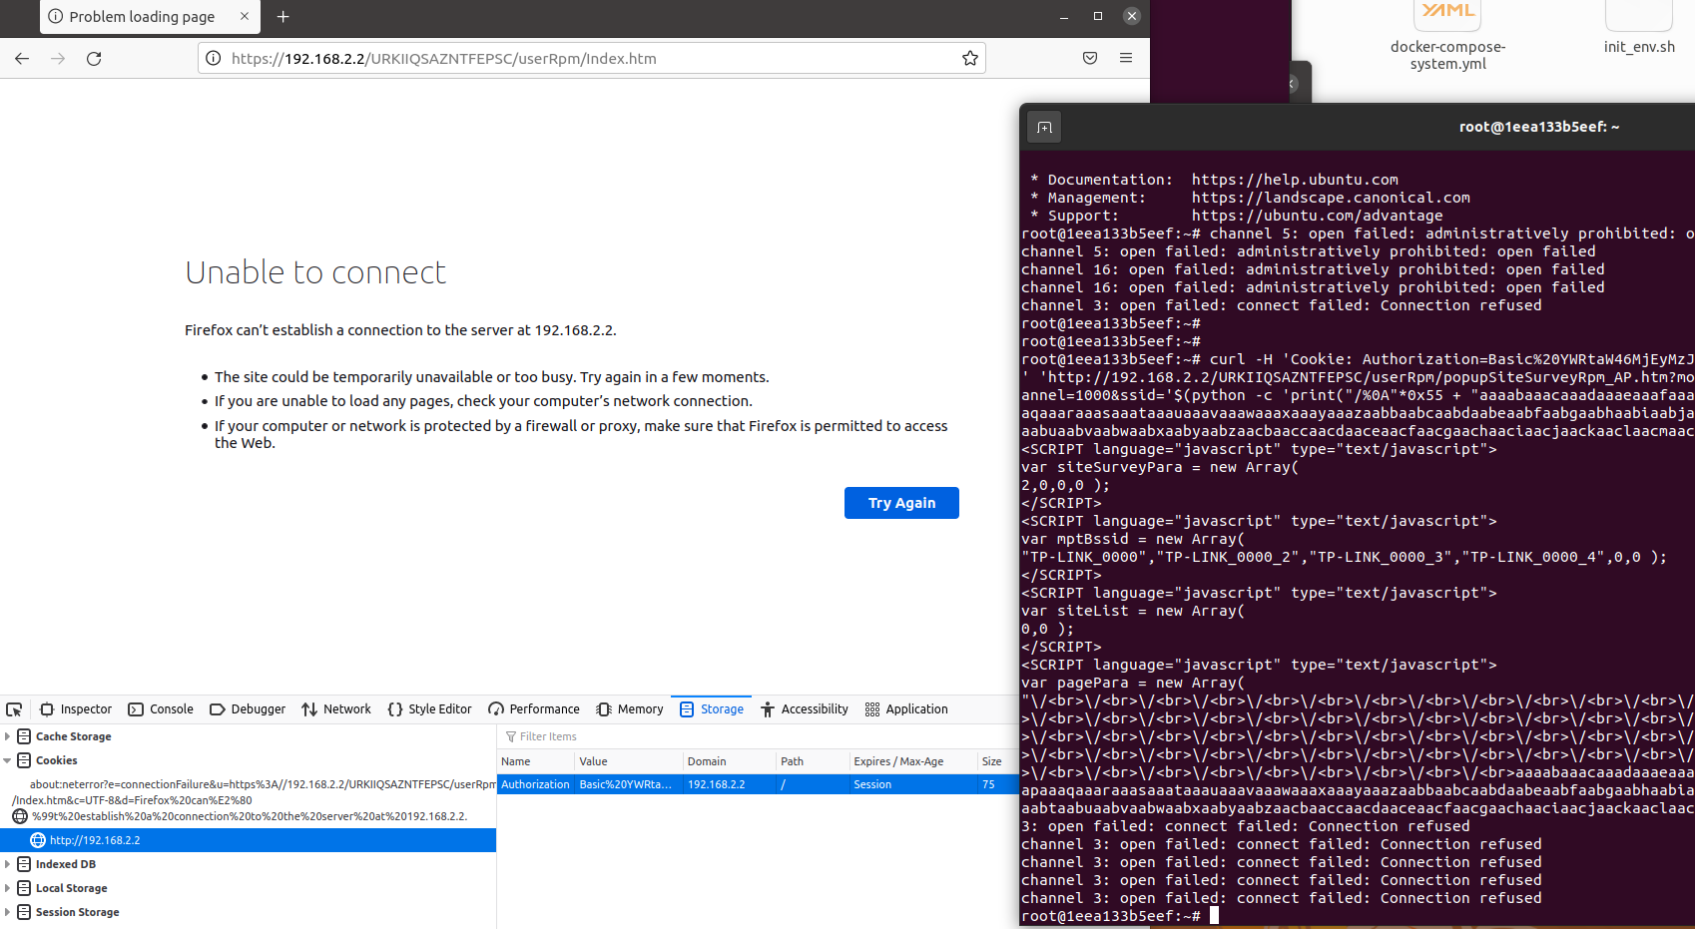
Task: Switch to the Accessibility tab
Action: (x=805, y=708)
